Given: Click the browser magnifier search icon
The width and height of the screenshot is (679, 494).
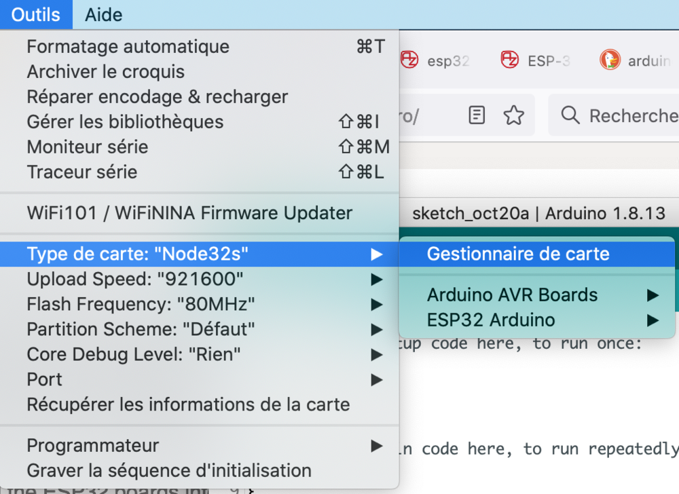Looking at the screenshot, I should [570, 115].
